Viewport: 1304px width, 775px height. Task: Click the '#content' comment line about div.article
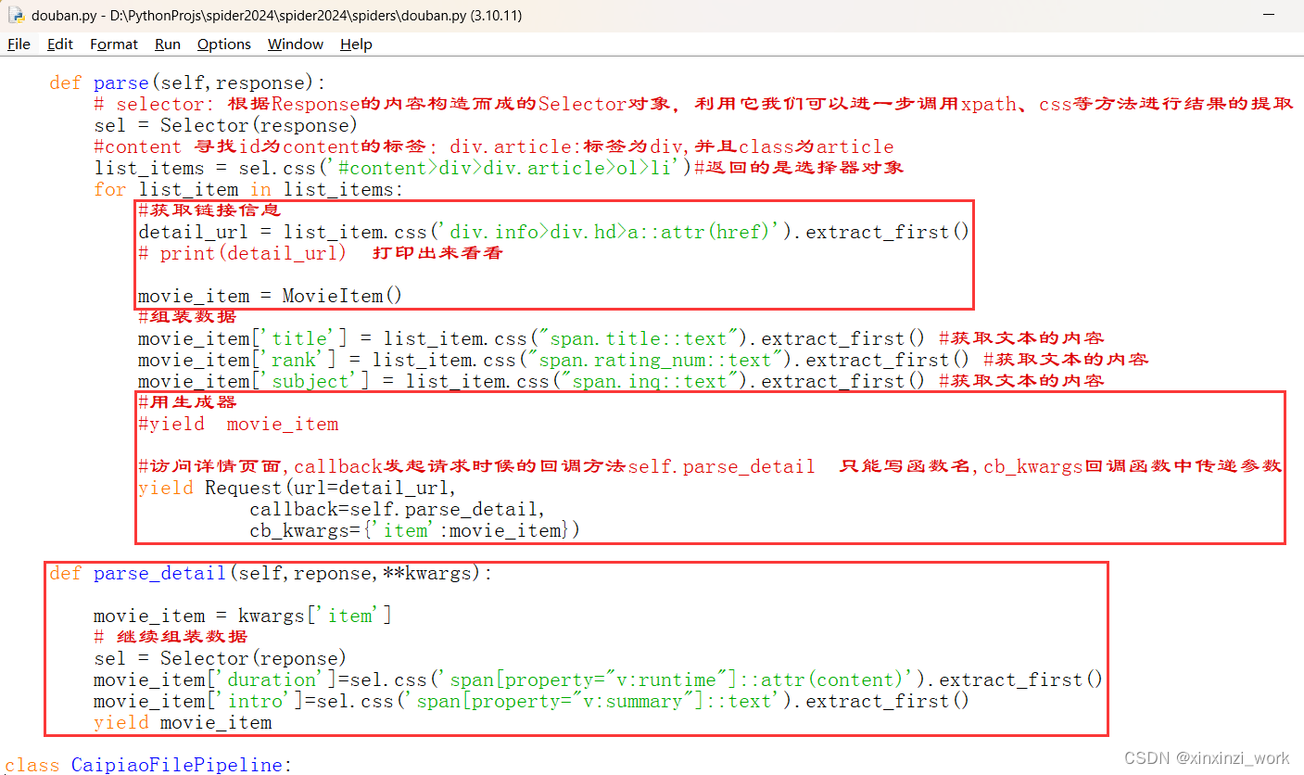pyautogui.click(x=494, y=146)
